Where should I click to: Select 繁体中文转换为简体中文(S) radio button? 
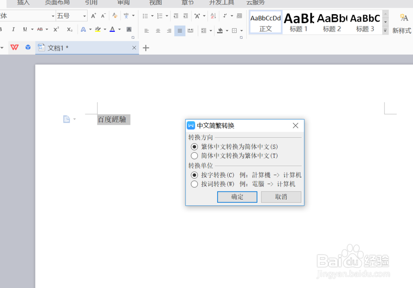(195, 146)
